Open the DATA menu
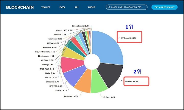The height and width of the screenshot is (110, 184). pyautogui.click(x=62, y=7)
